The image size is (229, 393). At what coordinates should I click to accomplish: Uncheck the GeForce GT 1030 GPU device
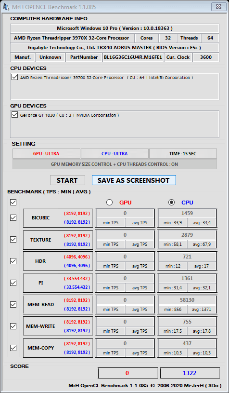pyautogui.click(x=14, y=115)
